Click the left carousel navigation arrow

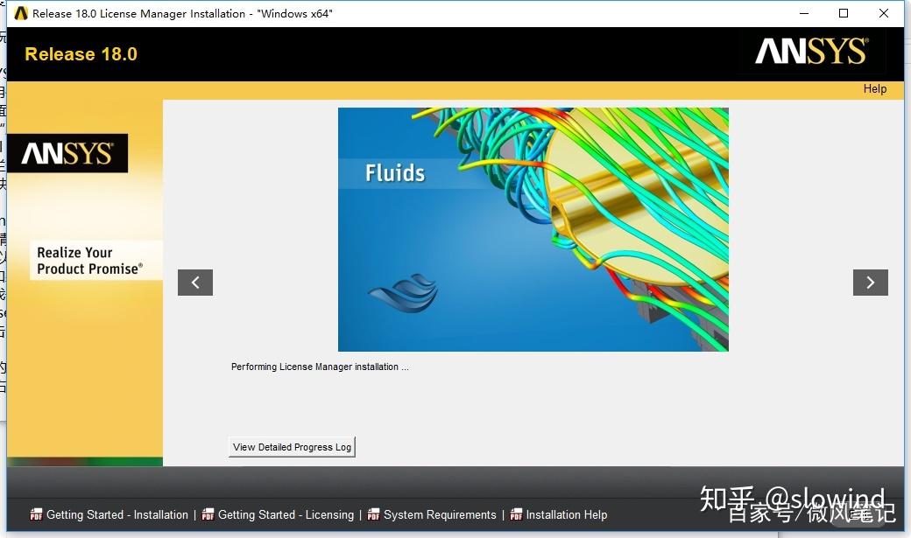(194, 282)
